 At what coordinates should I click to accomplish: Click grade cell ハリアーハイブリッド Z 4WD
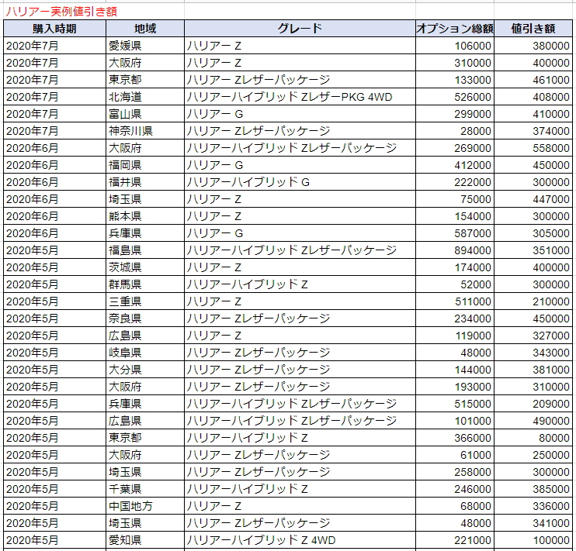click(300, 540)
